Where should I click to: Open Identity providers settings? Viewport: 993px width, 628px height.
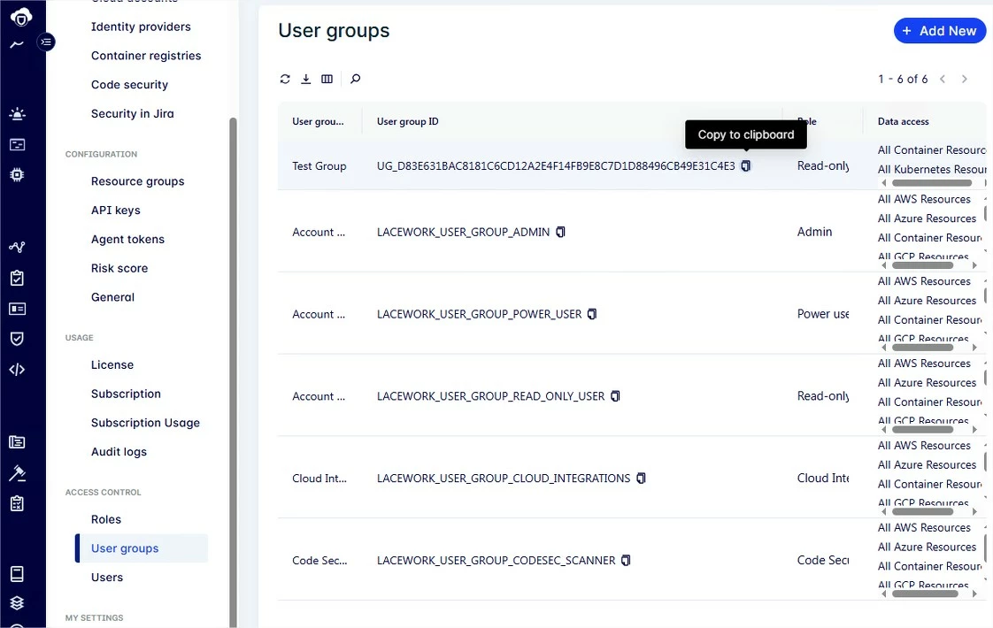(x=141, y=27)
